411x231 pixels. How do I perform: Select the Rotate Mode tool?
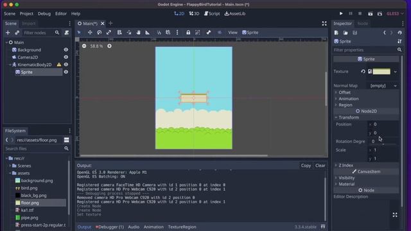tap(100, 33)
